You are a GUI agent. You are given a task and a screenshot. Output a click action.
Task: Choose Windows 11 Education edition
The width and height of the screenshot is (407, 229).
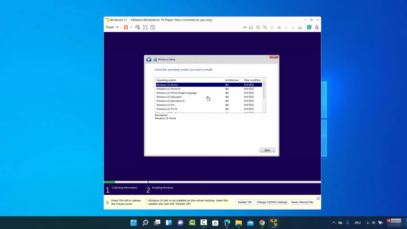coord(169,97)
